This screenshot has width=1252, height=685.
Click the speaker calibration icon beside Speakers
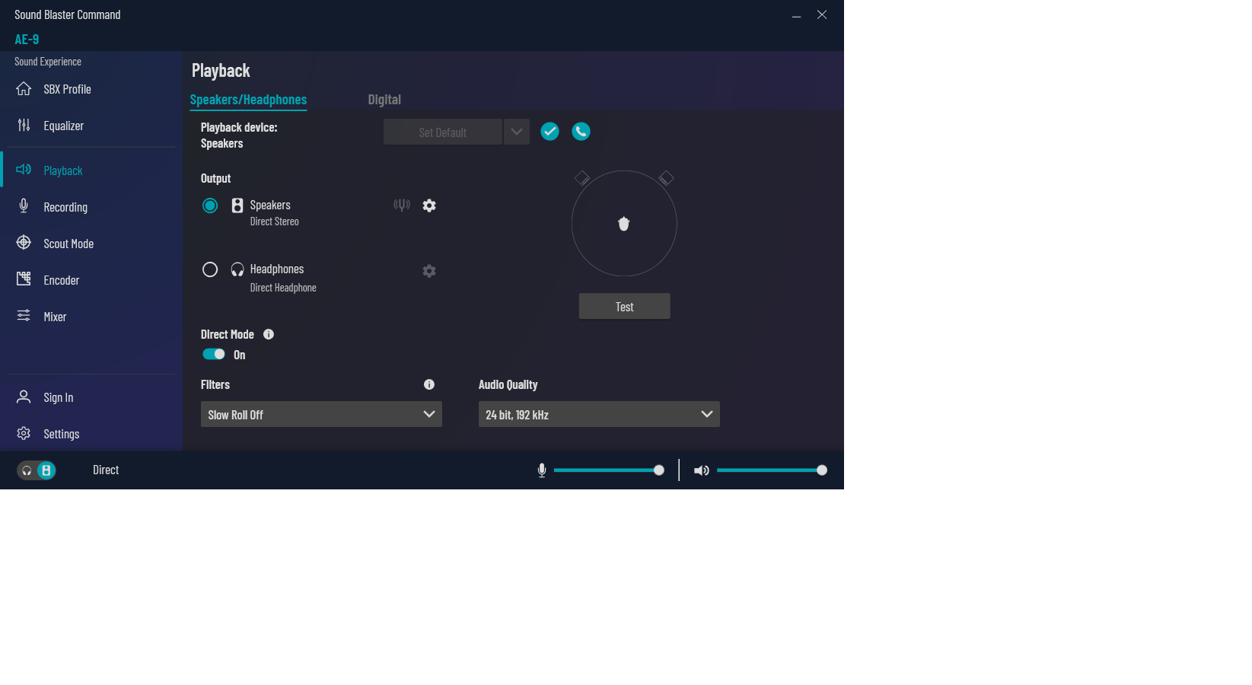(402, 205)
